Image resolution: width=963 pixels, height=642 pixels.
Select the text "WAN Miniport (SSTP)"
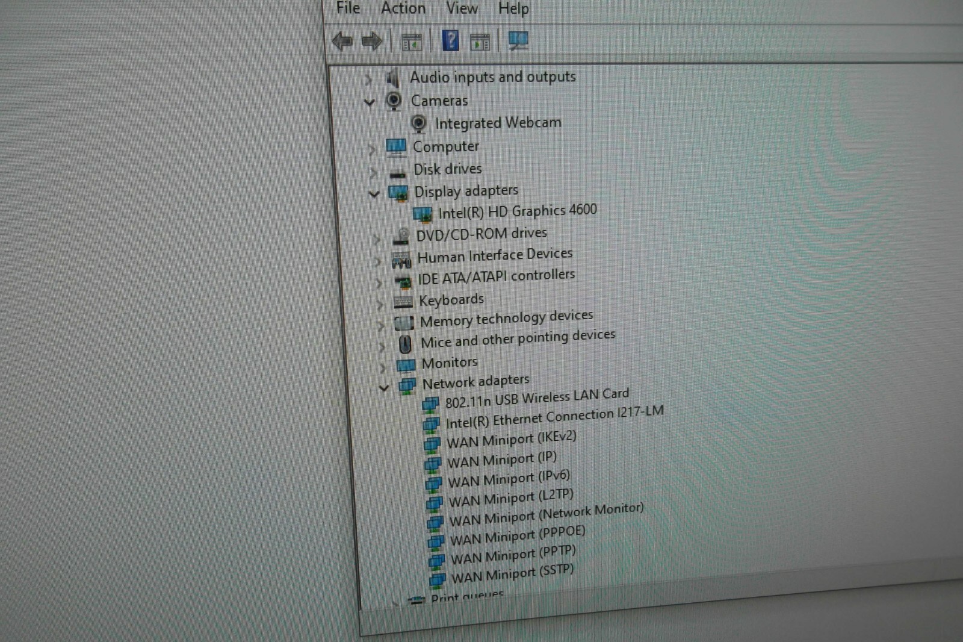coord(513,573)
